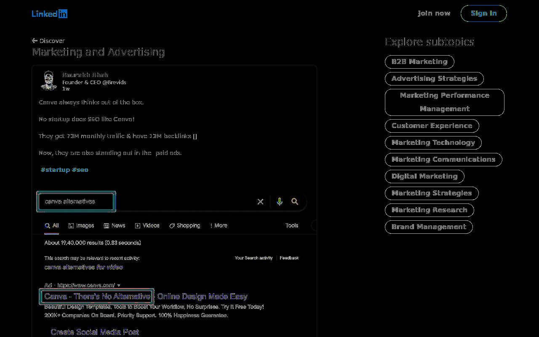Click the #seo hashtag
The image size is (539, 337).
click(x=80, y=170)
